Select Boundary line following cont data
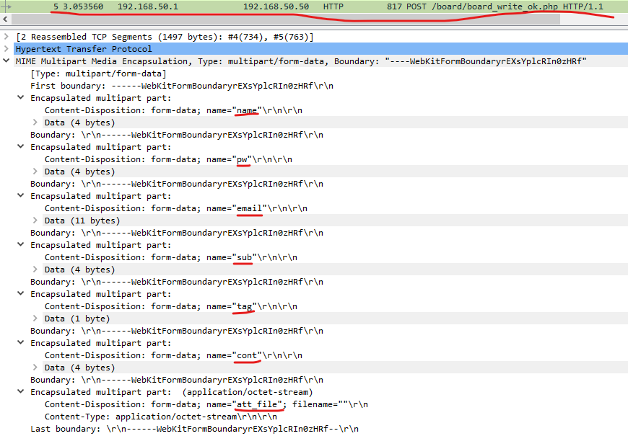628x436 pixels. (177, 380)
